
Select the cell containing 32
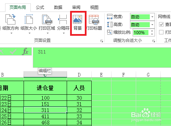point(79,110)
